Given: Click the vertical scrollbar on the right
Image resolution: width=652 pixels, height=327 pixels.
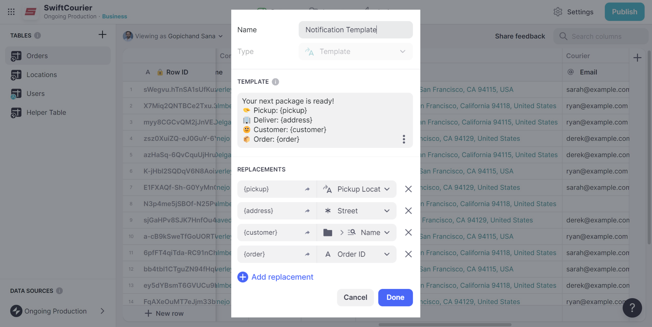Looking at the screenshot, I should (649, 147).
